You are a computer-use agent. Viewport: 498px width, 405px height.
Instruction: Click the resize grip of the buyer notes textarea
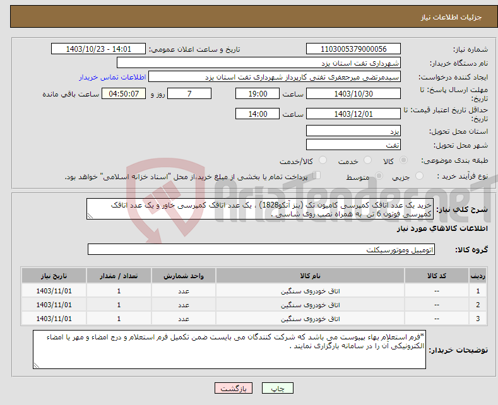coord(37,365)
